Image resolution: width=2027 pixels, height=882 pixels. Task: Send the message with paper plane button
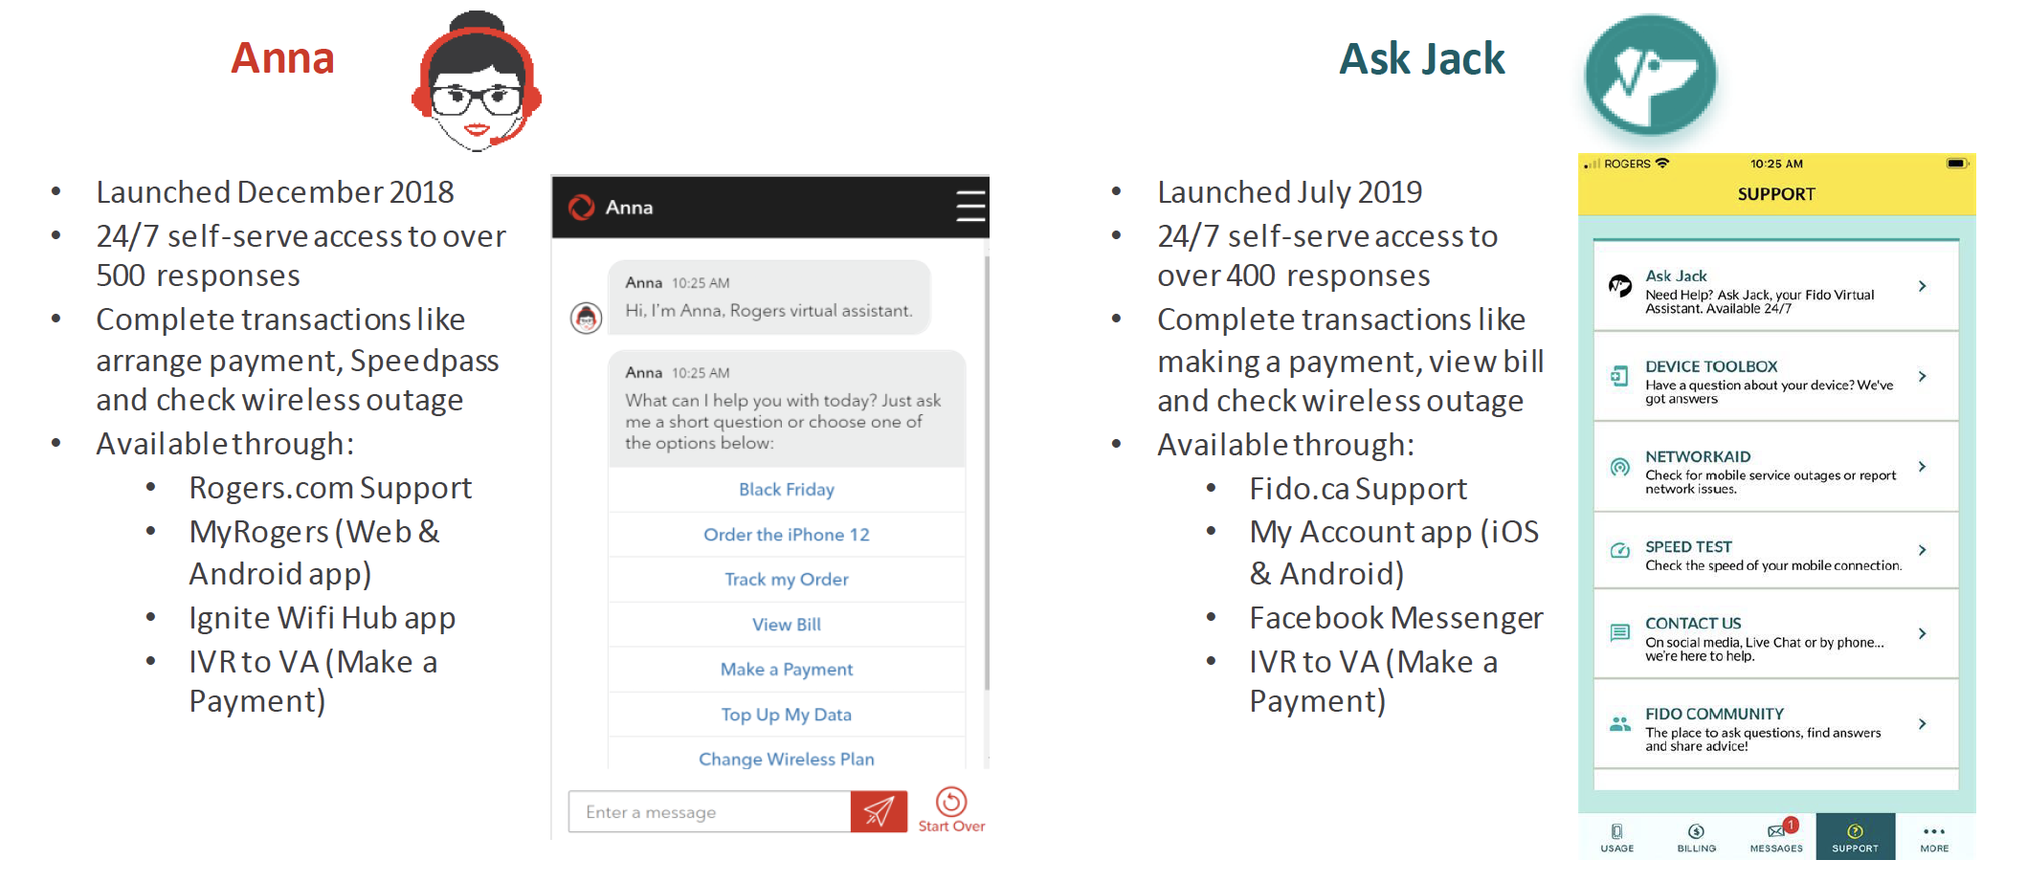point(879,811)
